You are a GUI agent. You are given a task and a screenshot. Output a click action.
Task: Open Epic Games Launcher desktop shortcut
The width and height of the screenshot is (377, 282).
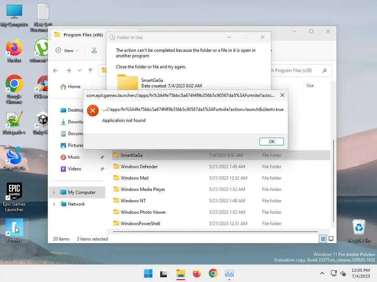tap(14, 197)
